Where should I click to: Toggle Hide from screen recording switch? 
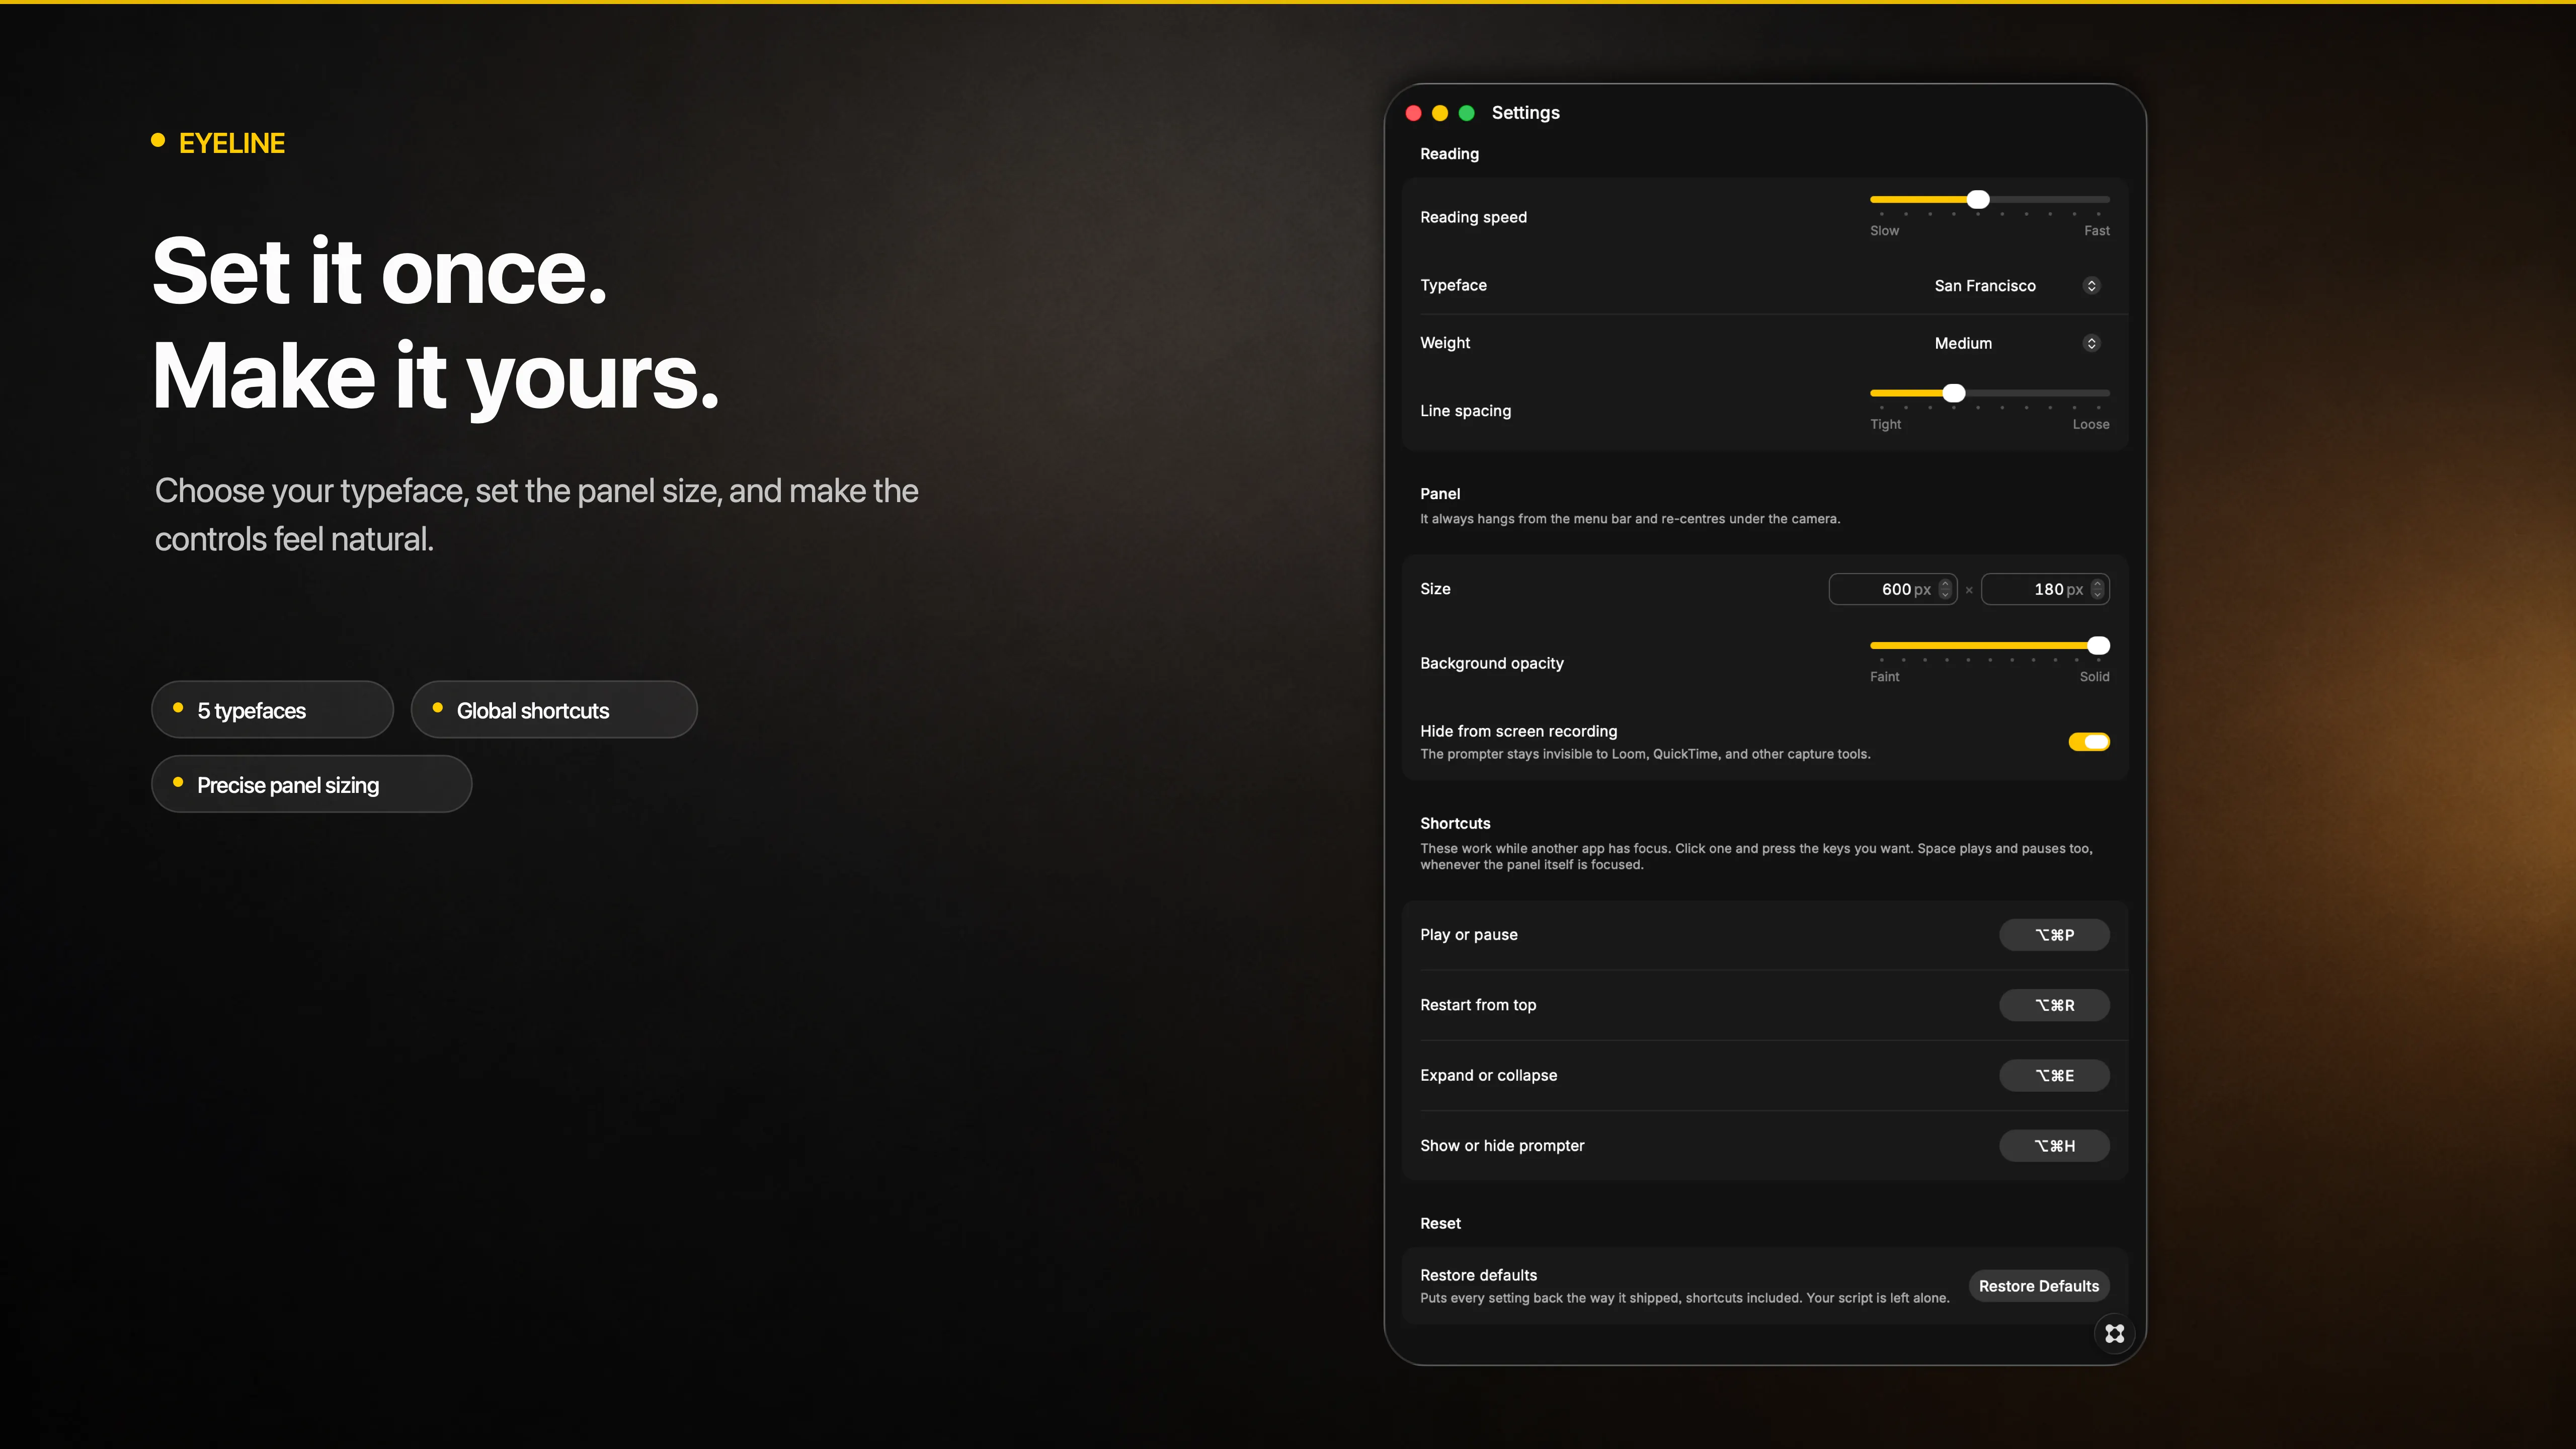(2089, 741)
